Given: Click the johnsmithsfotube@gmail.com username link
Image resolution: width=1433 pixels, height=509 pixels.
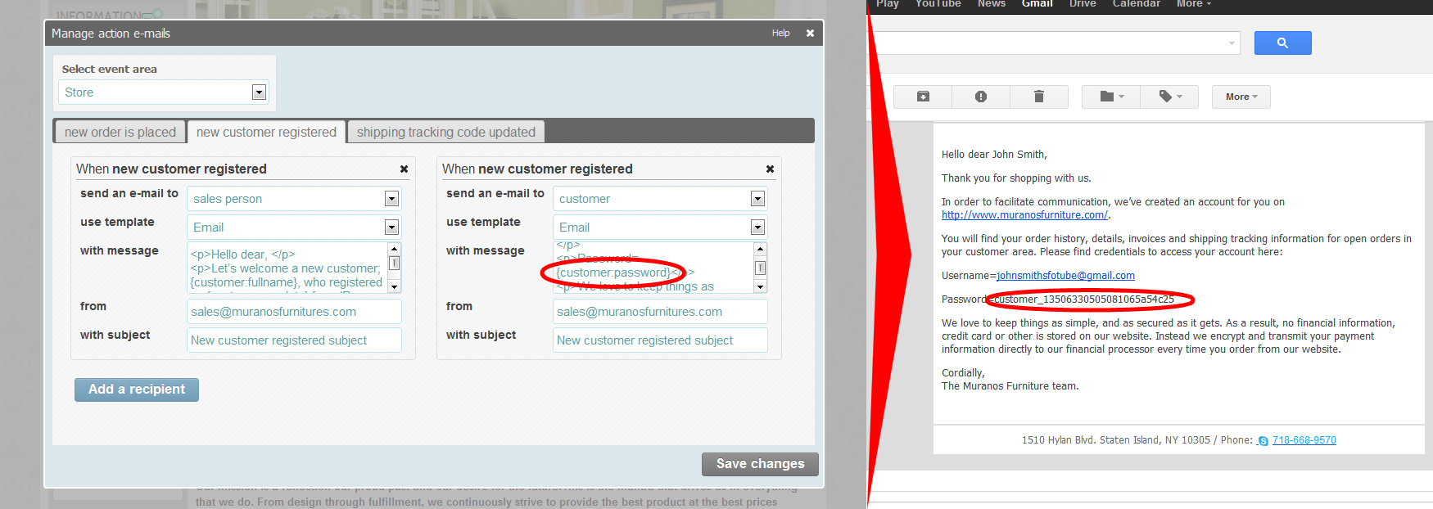Looking at the screenshot, I should (1065, 276).
